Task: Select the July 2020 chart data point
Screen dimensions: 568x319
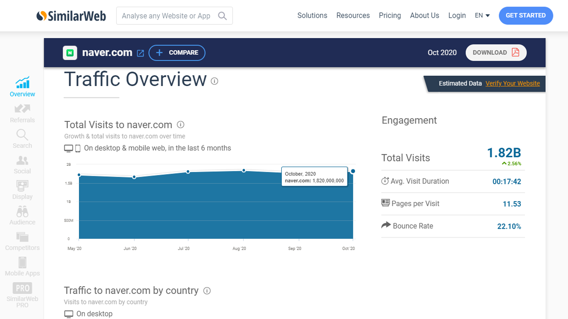Action: pos(188,171)
